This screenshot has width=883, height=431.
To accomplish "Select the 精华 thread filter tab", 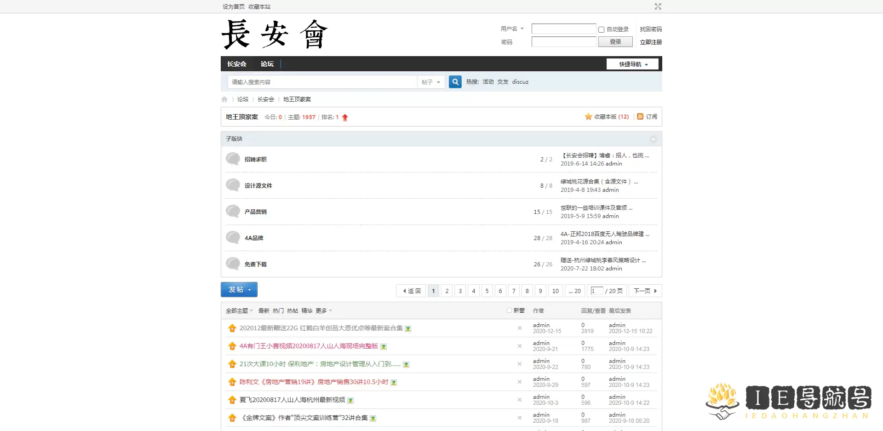I will point(307,311).
